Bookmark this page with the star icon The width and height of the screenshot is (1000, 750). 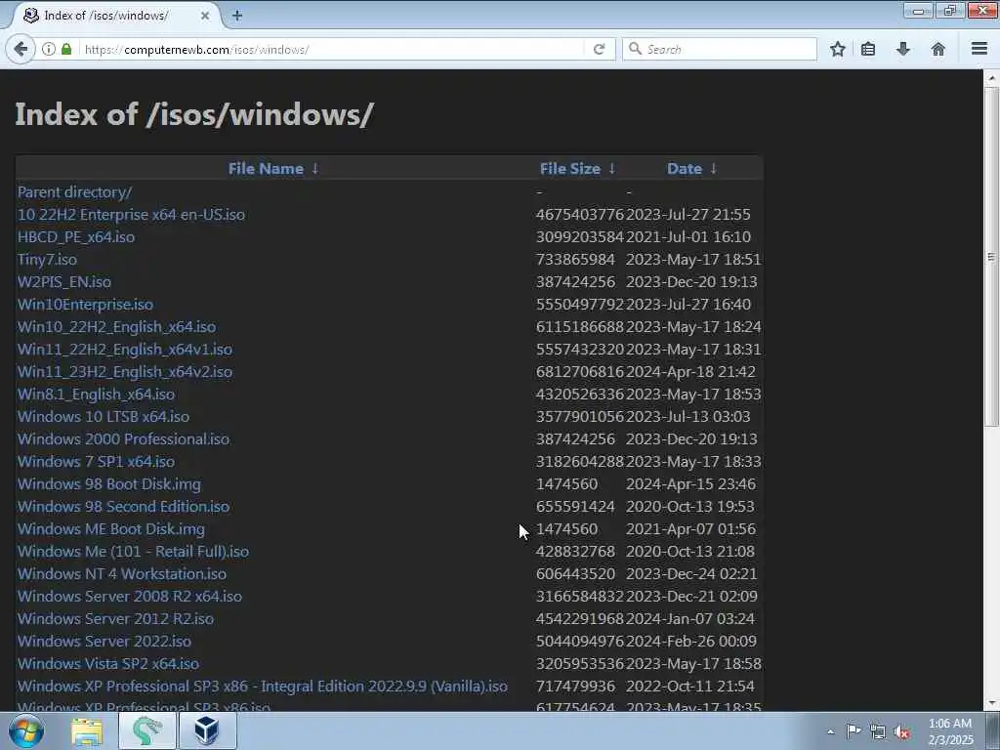pos(837,49)
